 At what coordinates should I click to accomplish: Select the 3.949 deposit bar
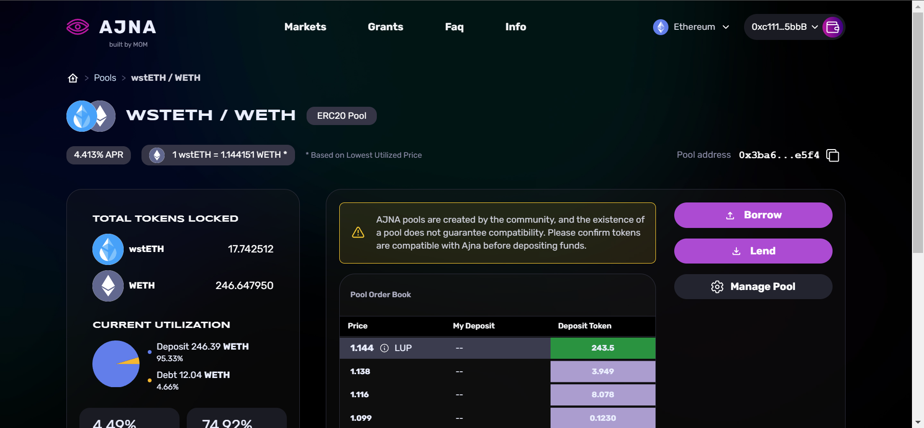[x=603, y=372]
